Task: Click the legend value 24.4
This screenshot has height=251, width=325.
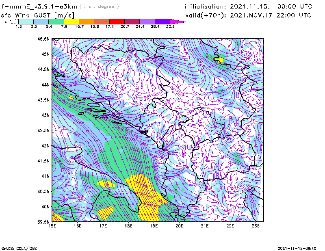Action: [x=140, y=26]
